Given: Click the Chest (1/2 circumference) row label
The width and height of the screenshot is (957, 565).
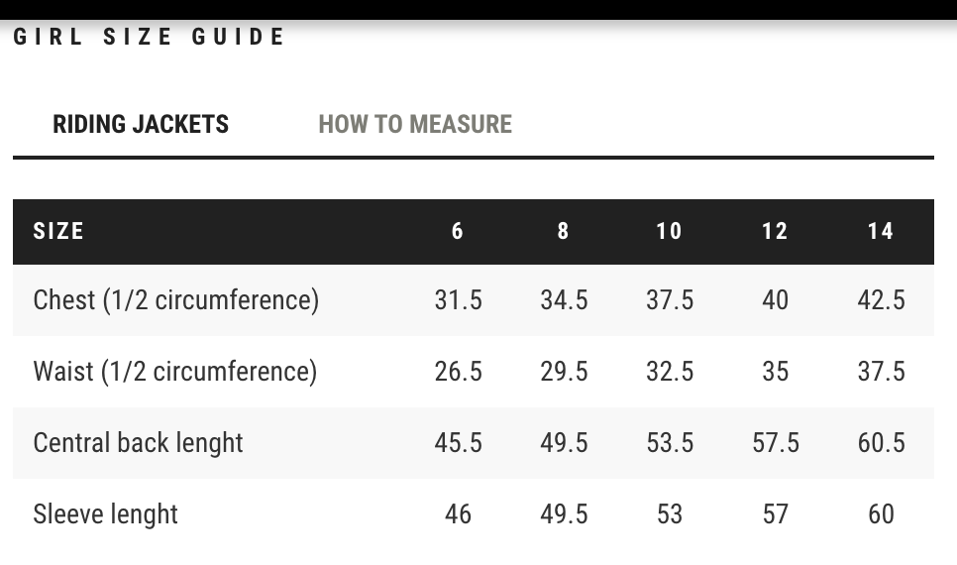Looking at the screenshot, I should pos(176,299).
